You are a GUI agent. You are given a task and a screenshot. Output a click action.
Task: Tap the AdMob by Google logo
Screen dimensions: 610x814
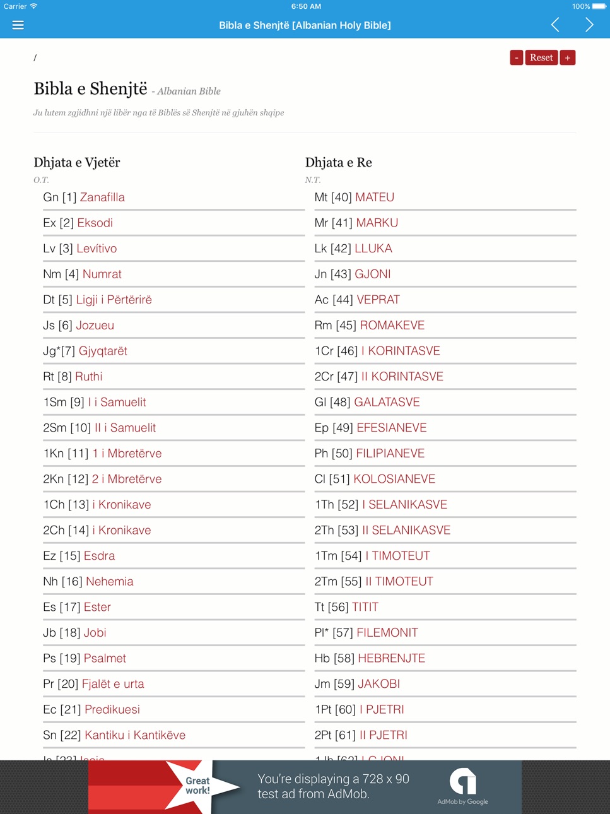[462, 786]
